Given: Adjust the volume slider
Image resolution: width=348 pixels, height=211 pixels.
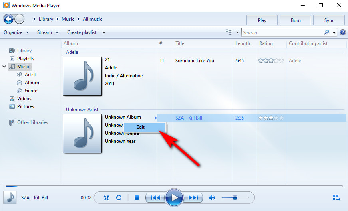Looking at the screenshot, I should click(235, 197).
